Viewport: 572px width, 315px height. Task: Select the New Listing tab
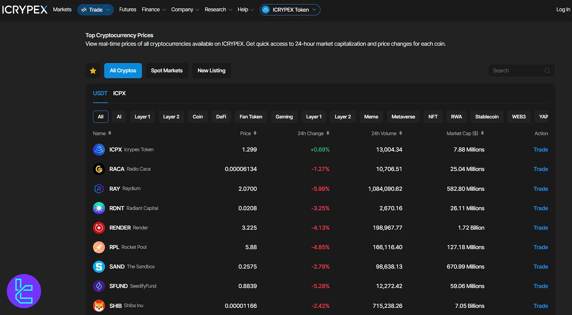212,71
